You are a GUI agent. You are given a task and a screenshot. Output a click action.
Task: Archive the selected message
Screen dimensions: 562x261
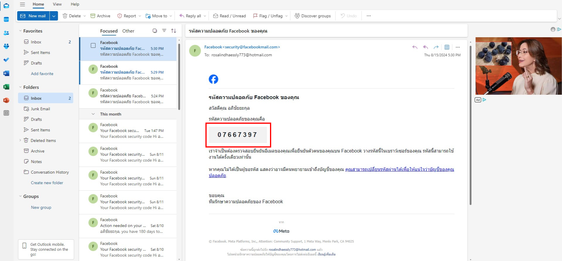coord(100,16)
